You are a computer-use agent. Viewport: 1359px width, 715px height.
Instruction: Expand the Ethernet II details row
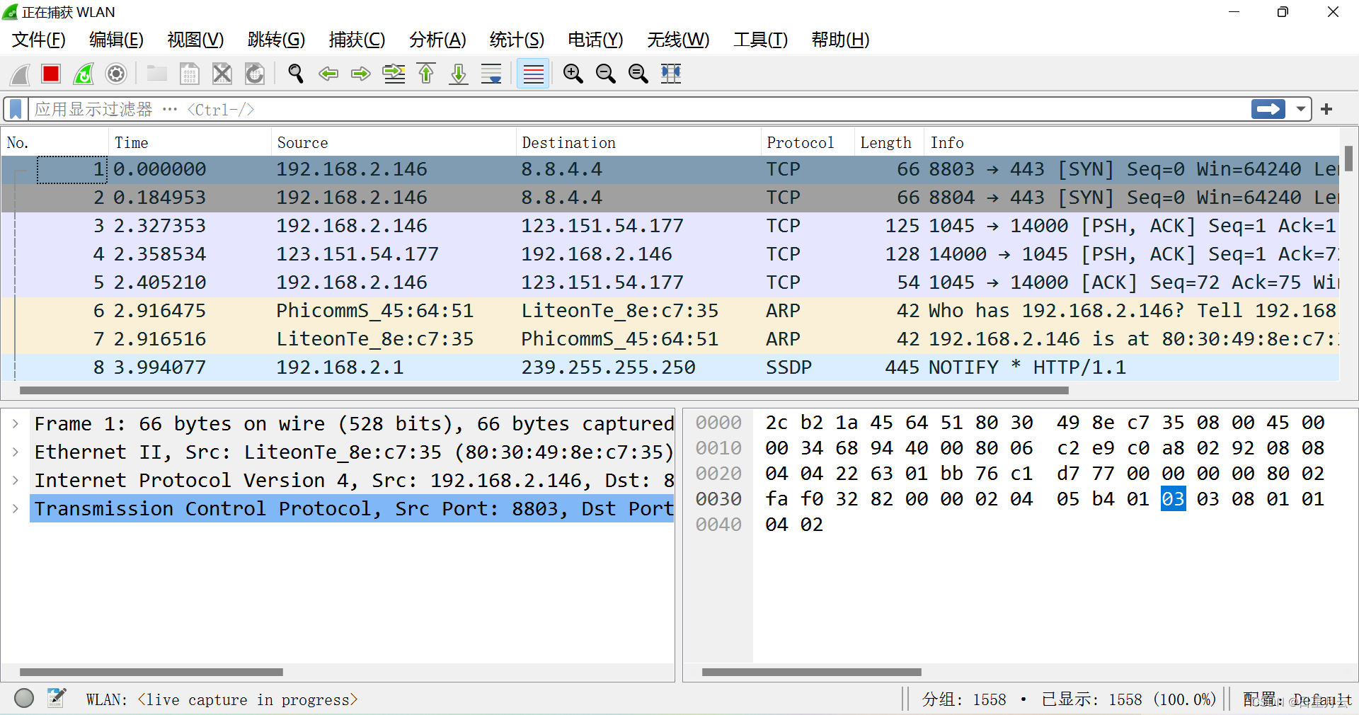[16, 452]
